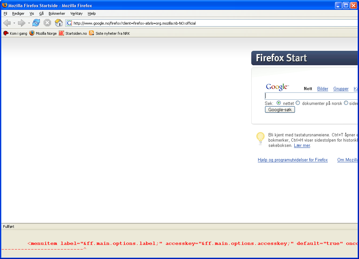
Task: Go to the Home page icon
Action: tap(58, 23)
